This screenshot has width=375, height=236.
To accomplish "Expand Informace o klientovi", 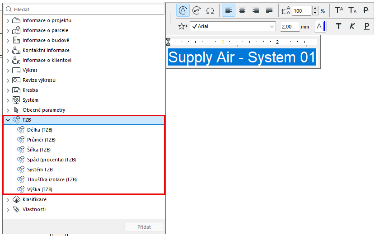I will click(x=8, y=61).
